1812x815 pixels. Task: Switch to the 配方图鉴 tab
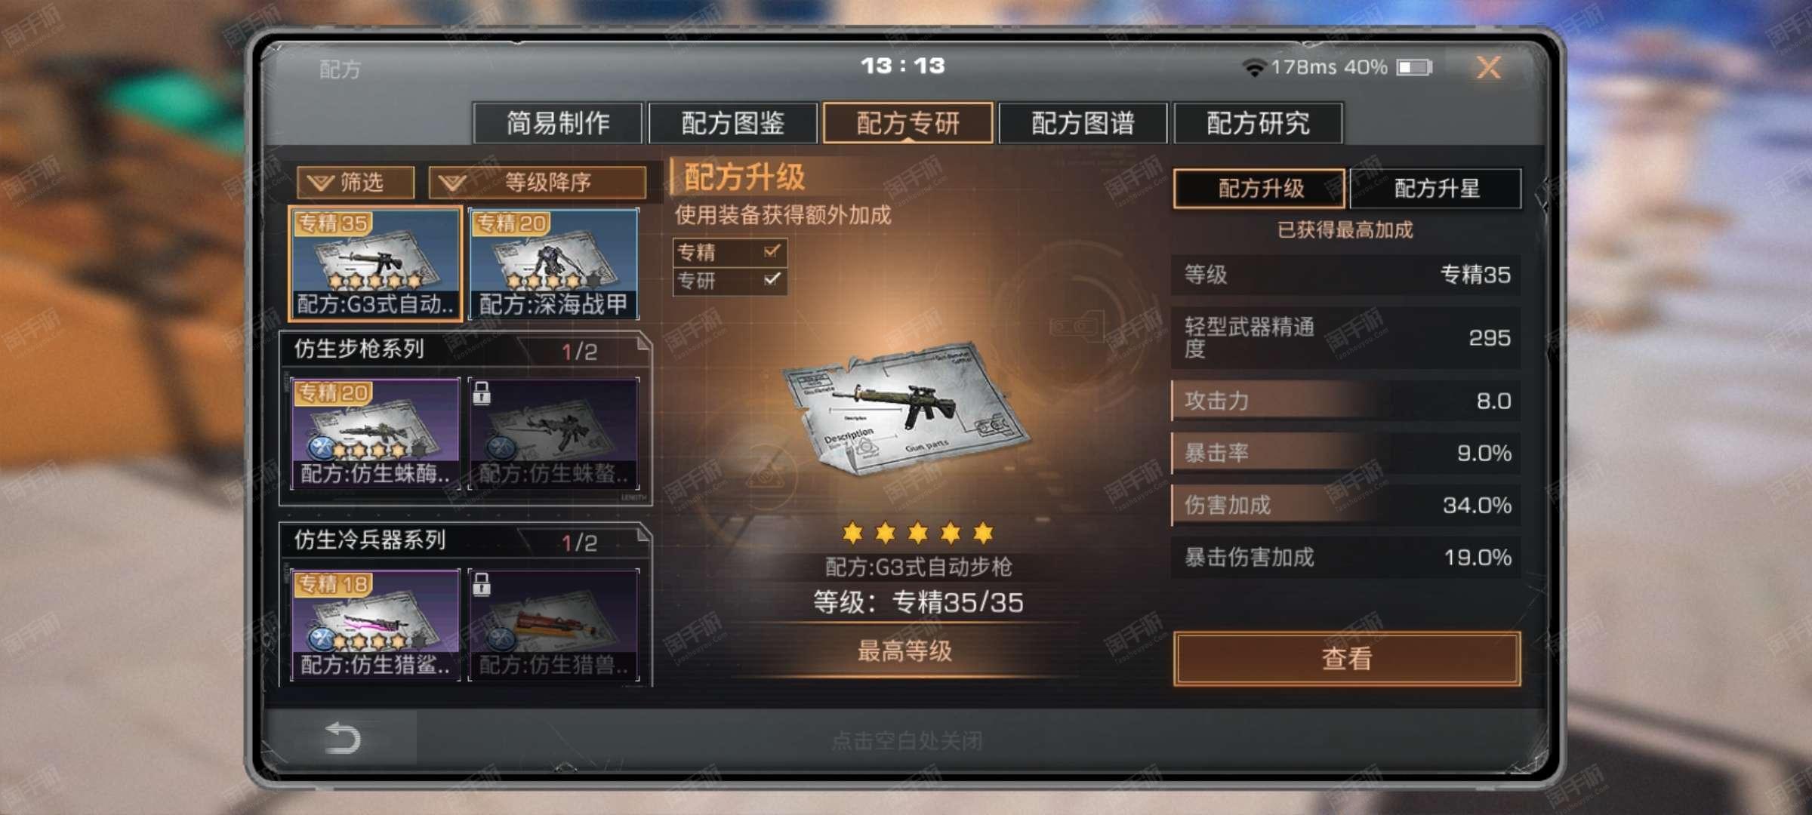click(x=732, y=123)
